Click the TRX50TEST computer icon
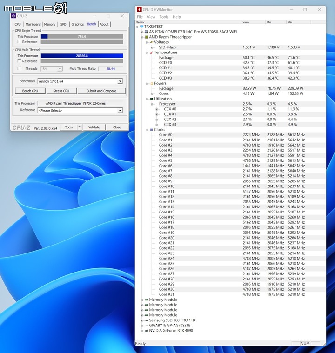Image resolution: width=335 pixels, height=353 pixels. [141, 27]
